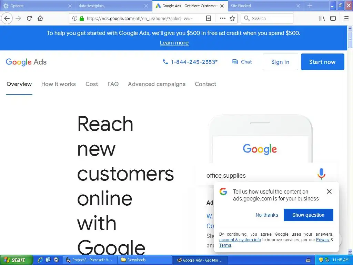The width and height of the screenshot is (353, 265).
Task: Open the How it works section
Action: point(59,84)
